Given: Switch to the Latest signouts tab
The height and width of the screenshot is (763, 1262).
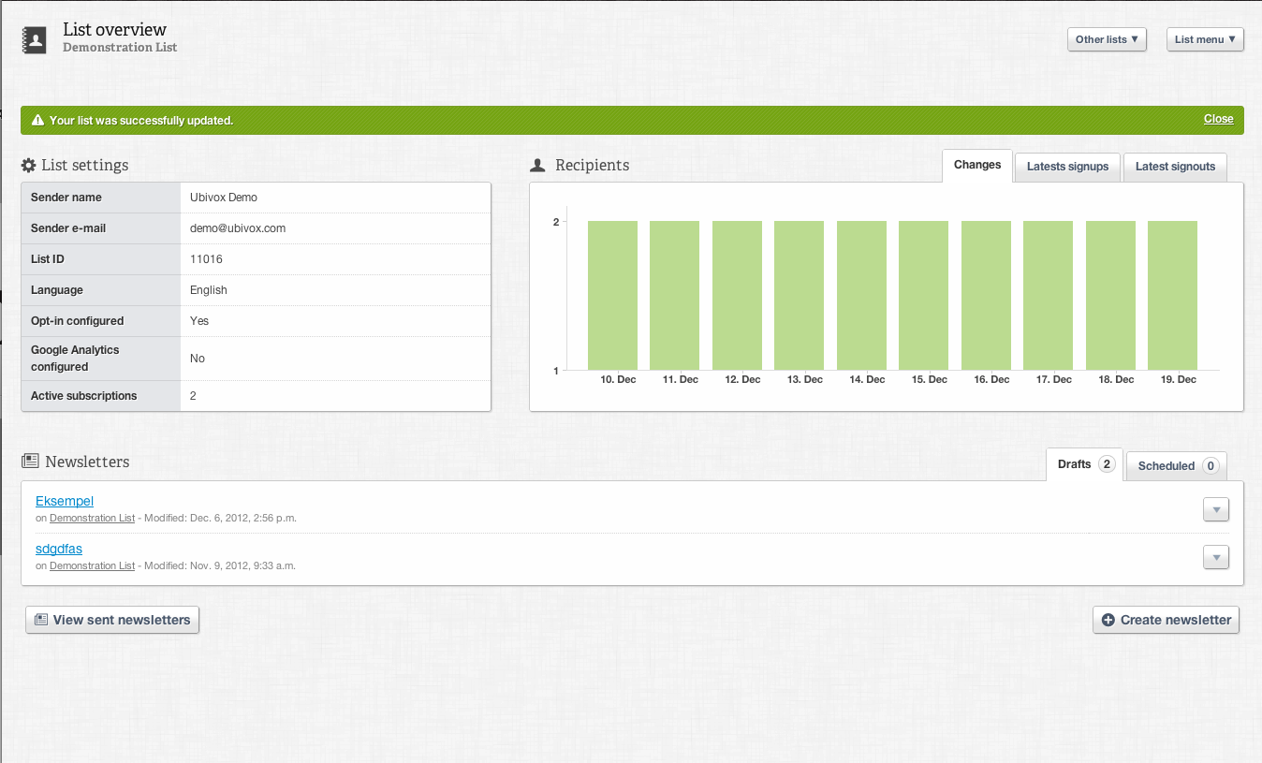Looking at the screenshot, I should click(x=1175, y=167).
